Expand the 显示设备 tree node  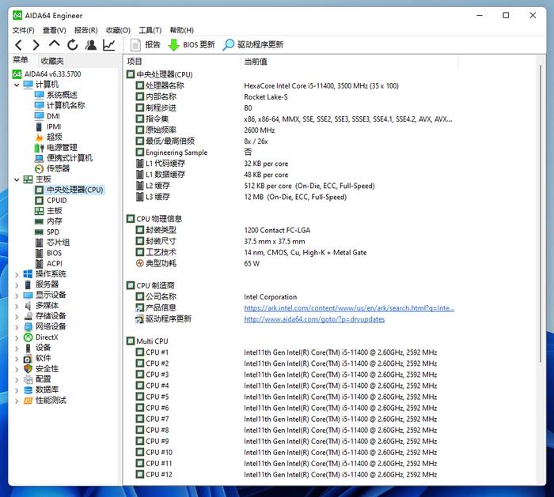17,296
